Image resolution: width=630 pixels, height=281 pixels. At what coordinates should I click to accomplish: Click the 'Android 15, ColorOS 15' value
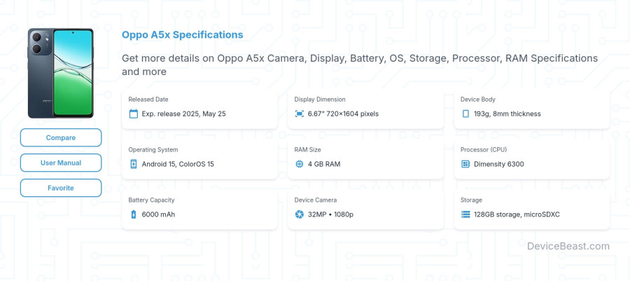[178, 164]
